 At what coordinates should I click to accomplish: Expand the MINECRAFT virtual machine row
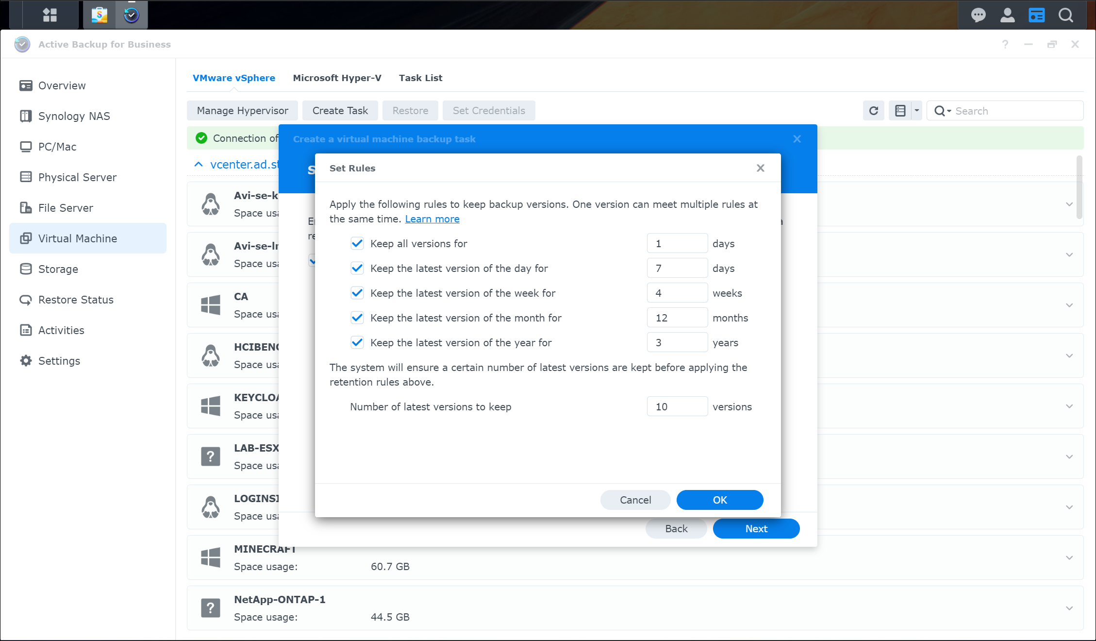1069,557
